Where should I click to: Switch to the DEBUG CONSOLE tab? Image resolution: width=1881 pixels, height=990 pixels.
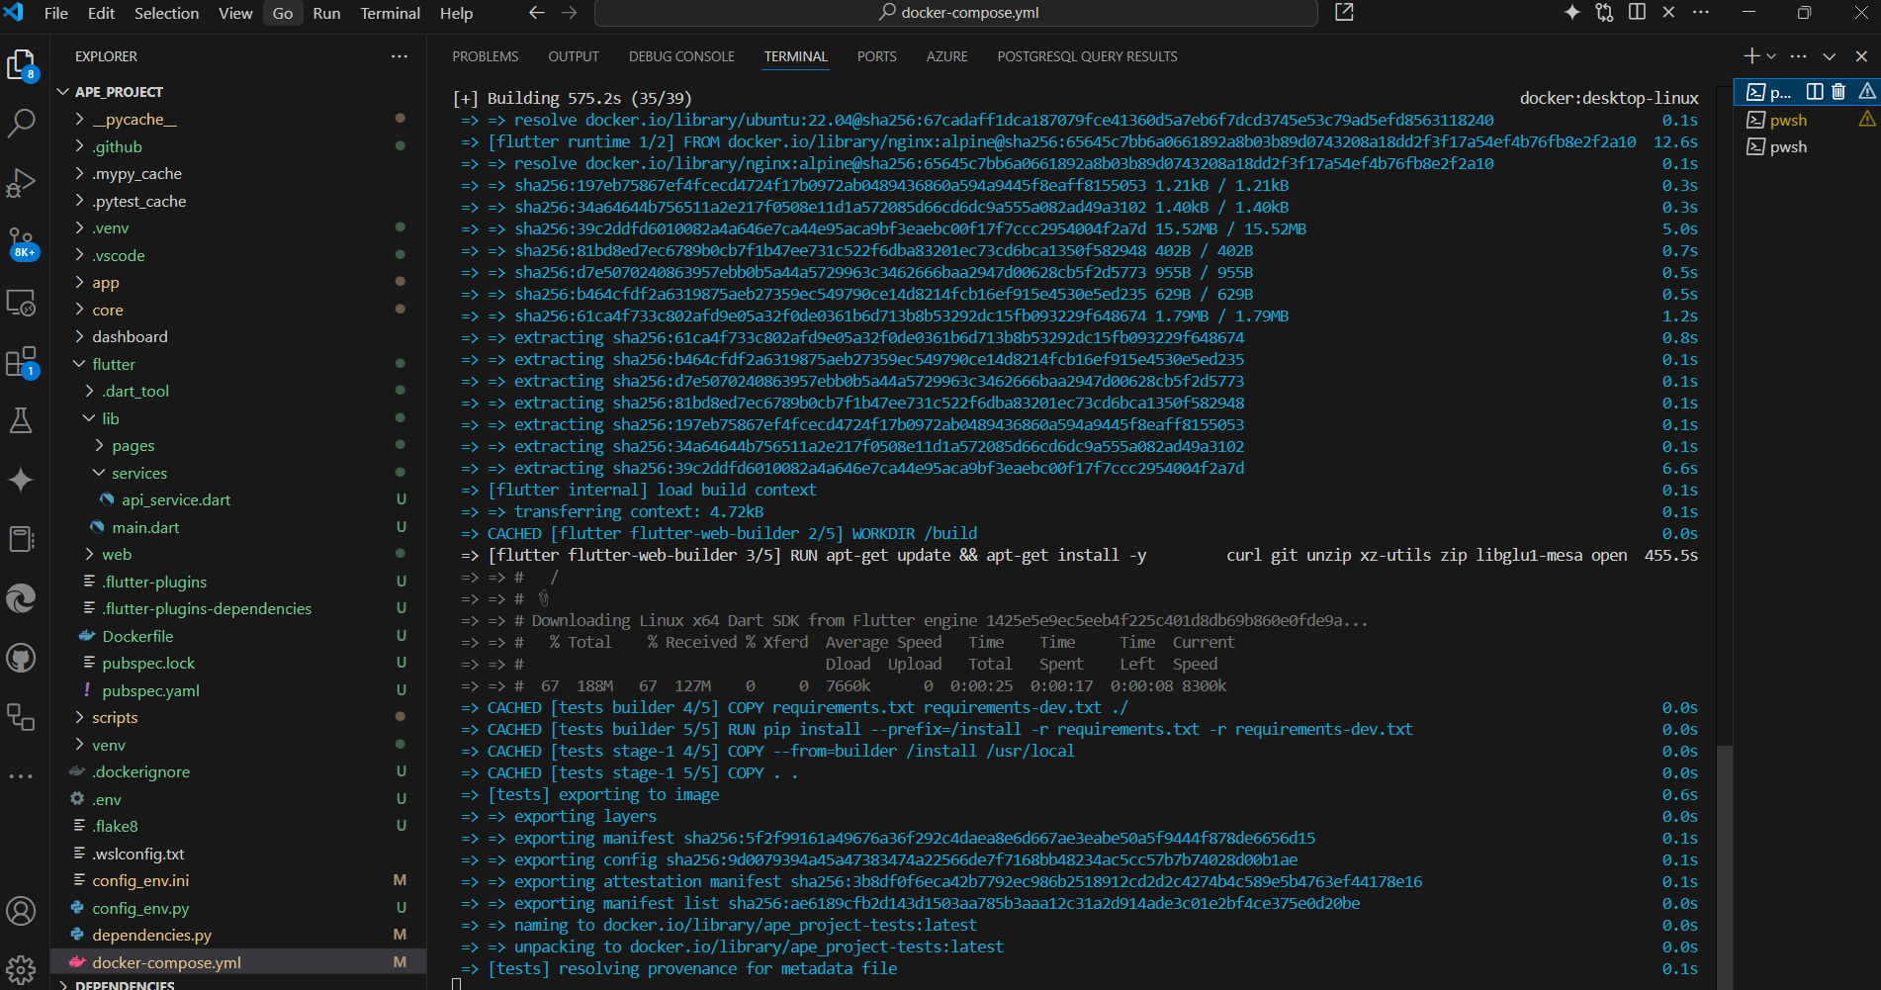[x=681, y=56]
